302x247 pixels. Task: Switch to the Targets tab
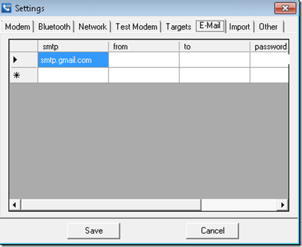pyautogui.click(x=179, y=27)
